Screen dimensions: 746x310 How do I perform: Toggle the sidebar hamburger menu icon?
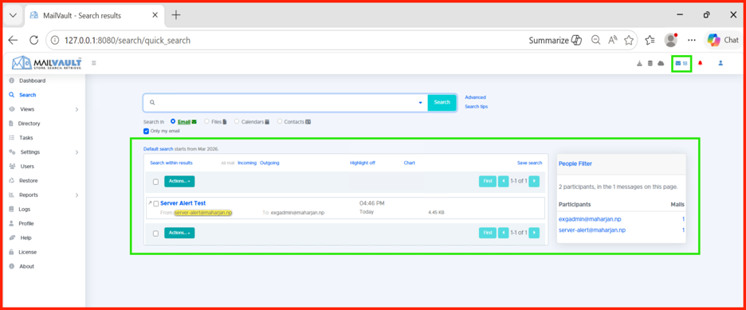coord(94,63)
